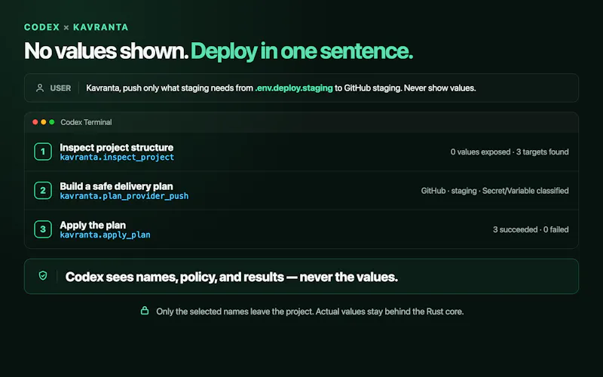603x377 pixels.
Task: Click the step 3 number badge
Action: (x=43, y=229)
